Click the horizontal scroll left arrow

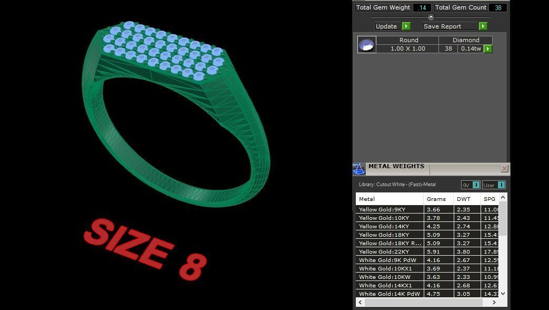pyautogui.click(x=360, y=302)
